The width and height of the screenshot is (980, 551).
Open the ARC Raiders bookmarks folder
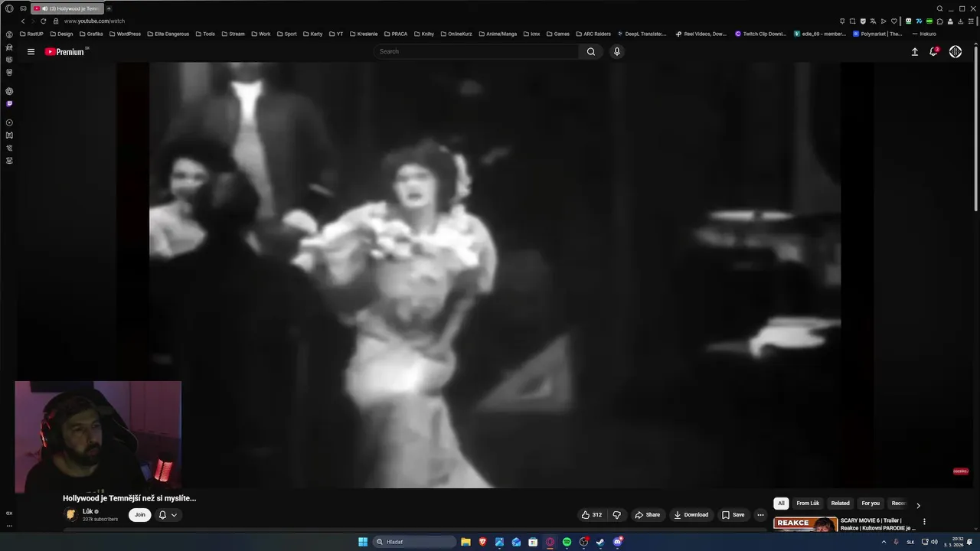tap(593, 34)
